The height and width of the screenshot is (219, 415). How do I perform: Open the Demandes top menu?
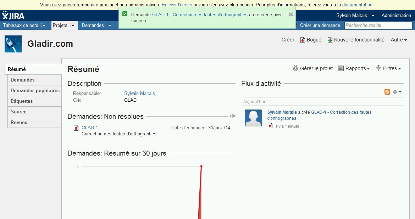coord(93,26)
